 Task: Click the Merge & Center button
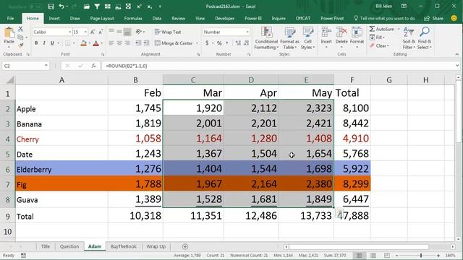pyautogui.click(x=174, y=43)
